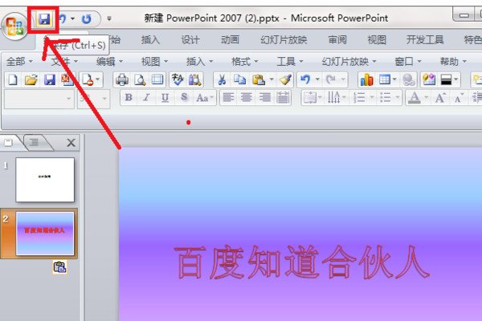This screenshot has height=321, width=482.
Task: Align text left
Action: [228, 98]
